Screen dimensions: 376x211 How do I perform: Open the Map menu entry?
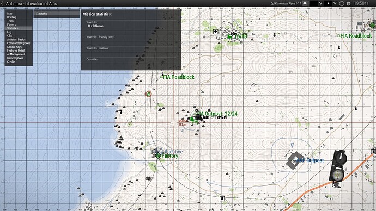tap(10, 14)
